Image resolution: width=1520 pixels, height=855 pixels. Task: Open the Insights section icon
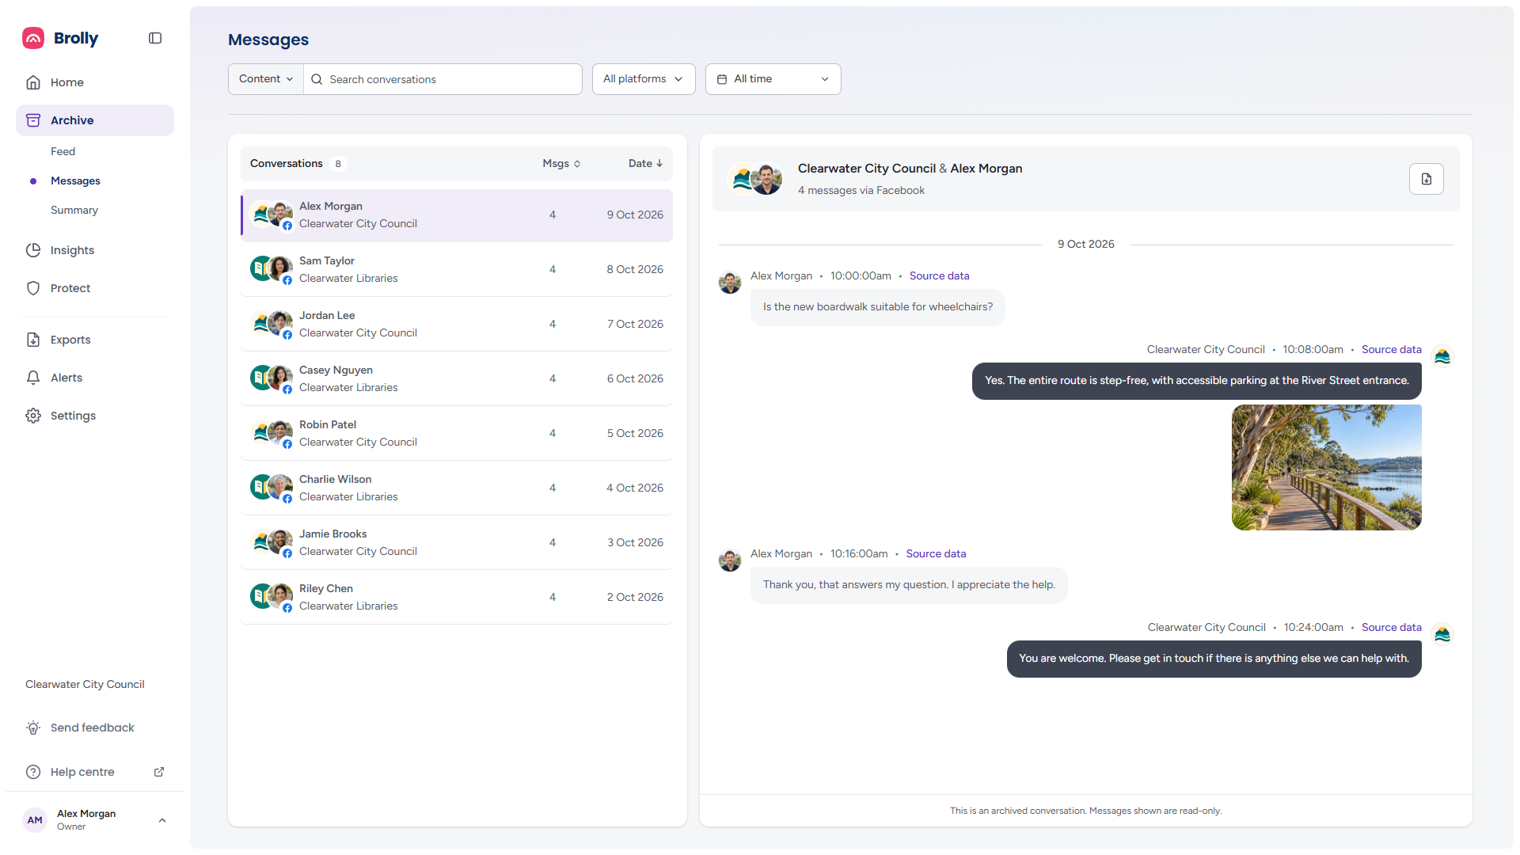pyautogui.click(x=33, y=250)
